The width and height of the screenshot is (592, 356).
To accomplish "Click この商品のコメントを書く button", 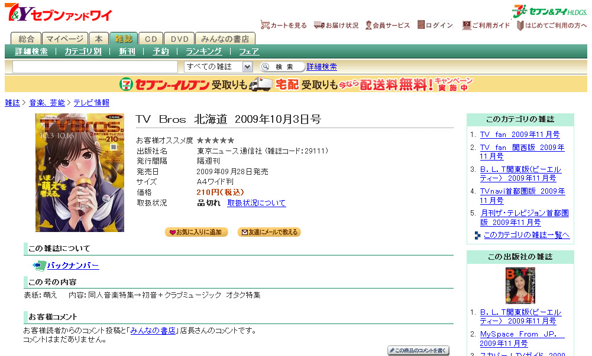I will coord(418,350).
